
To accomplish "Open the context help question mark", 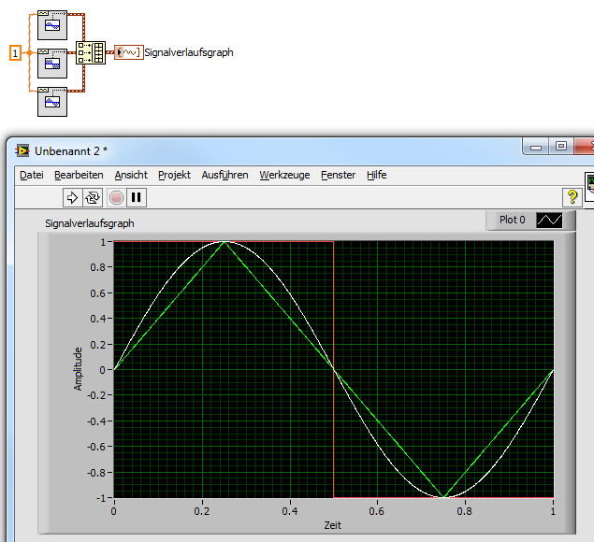I will 572,196.
